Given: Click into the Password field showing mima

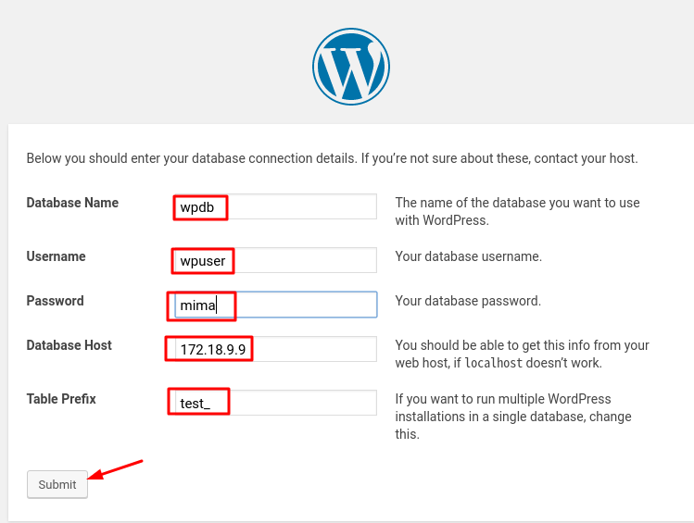Looking at the screenshot, I should (x=275, y=305).
